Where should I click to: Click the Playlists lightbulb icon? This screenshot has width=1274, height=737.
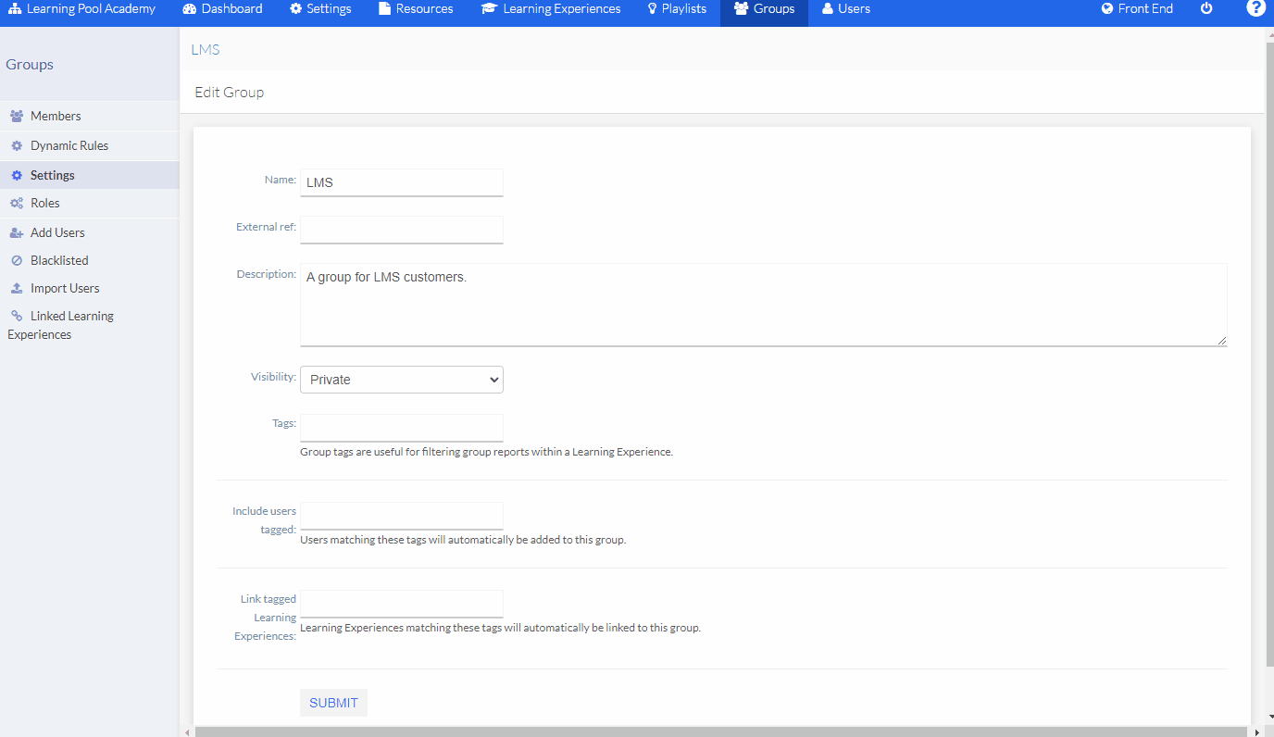pyautogui.click(x=651, y=8)
